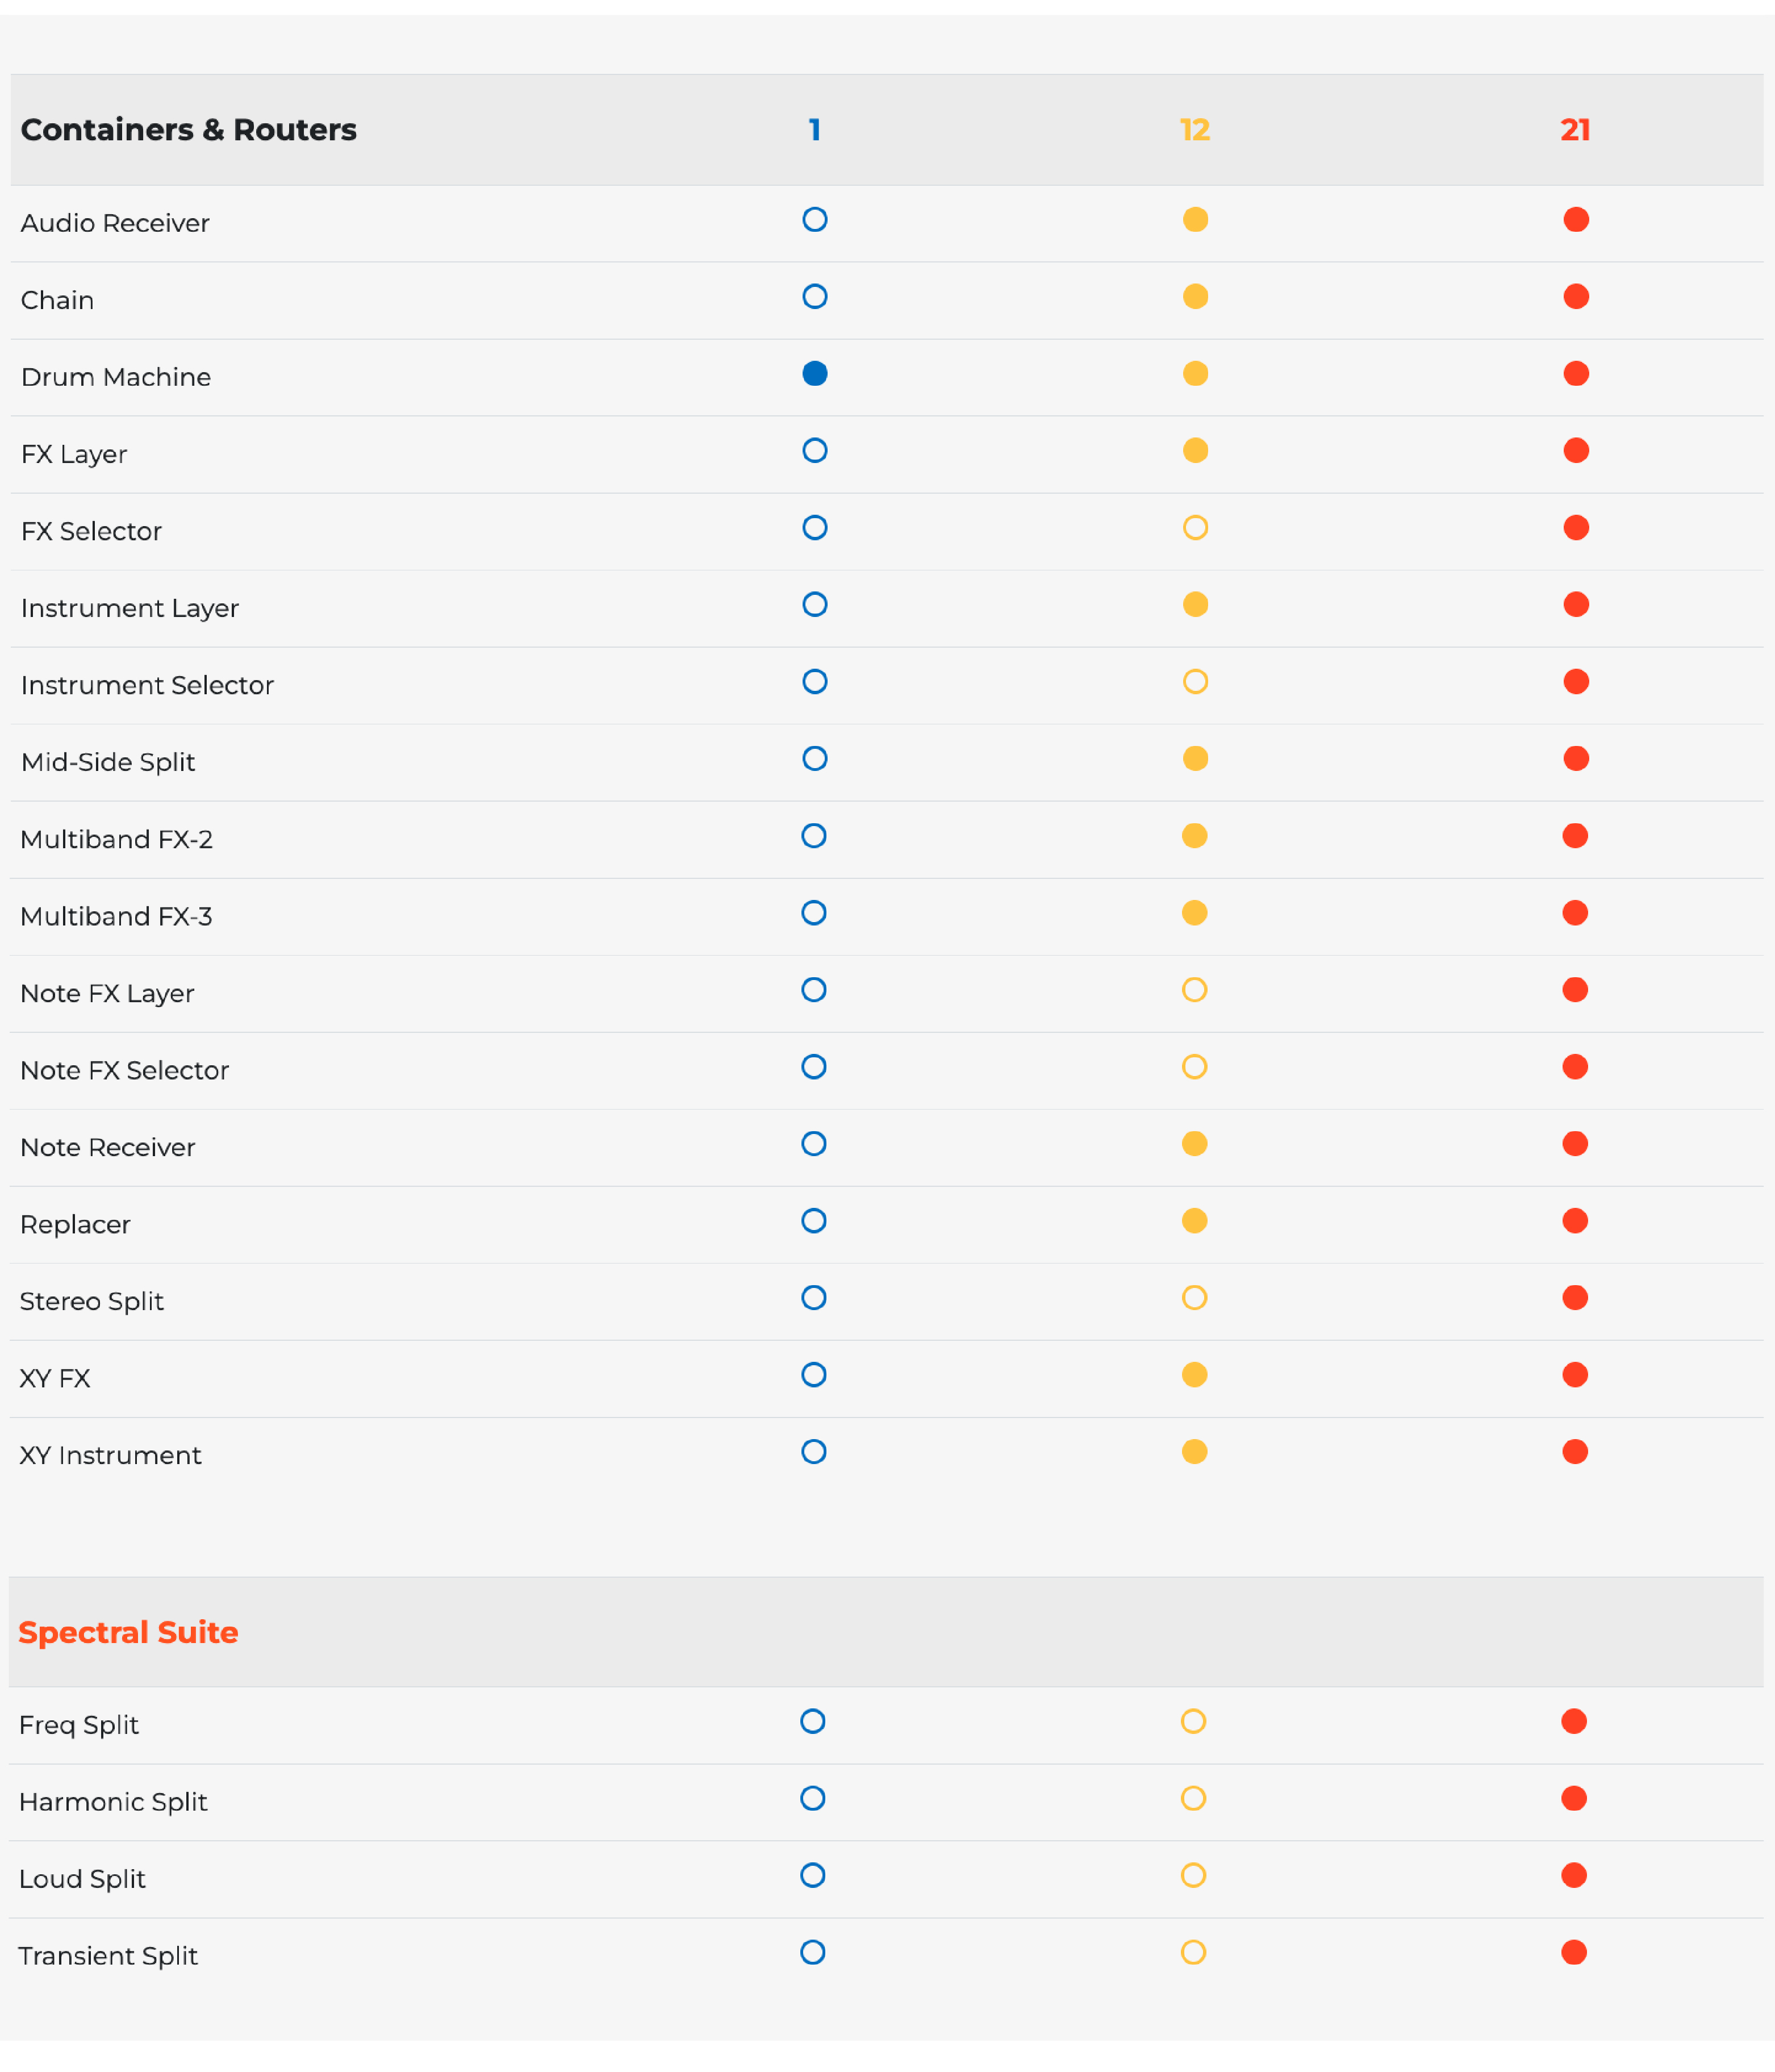The height and width of the screenshot is (2072, 1775).
Task: Click the hollow yellow FX Selector circle
Action: [1195, 528]
